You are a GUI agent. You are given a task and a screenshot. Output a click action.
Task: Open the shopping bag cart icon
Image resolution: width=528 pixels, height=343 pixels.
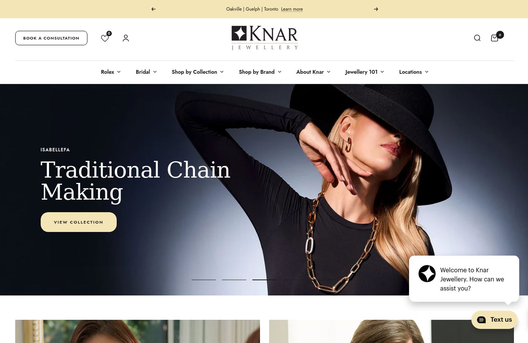click(x=495, y=38)
